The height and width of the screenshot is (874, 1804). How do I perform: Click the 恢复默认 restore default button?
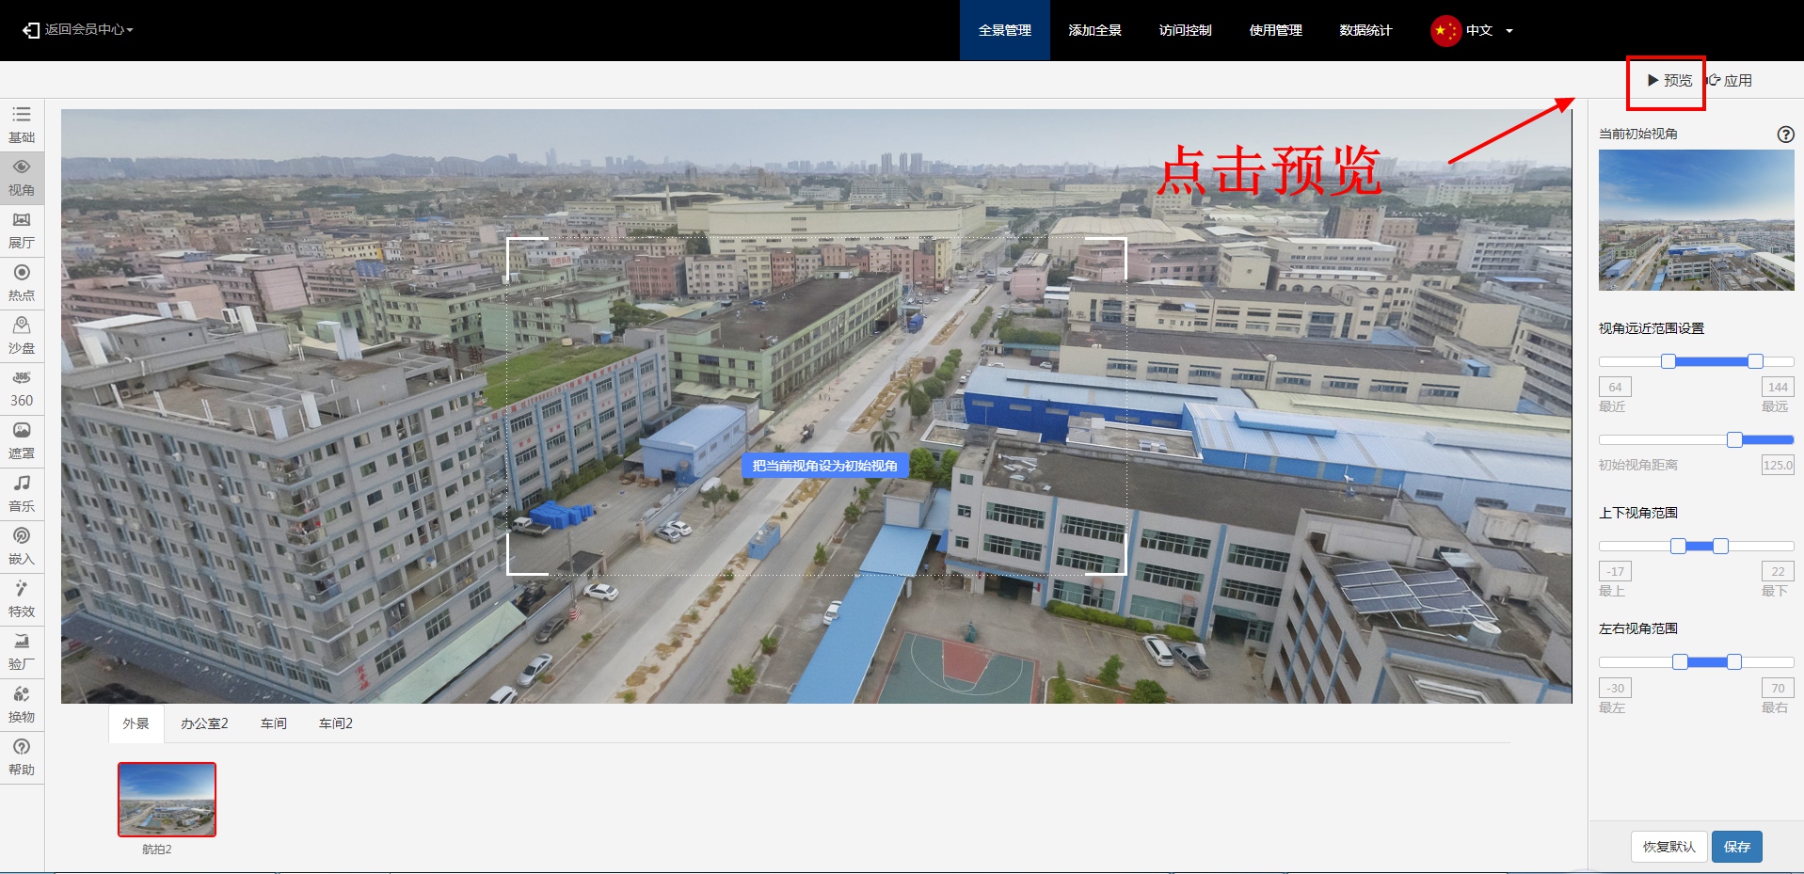click(1668, 847)
